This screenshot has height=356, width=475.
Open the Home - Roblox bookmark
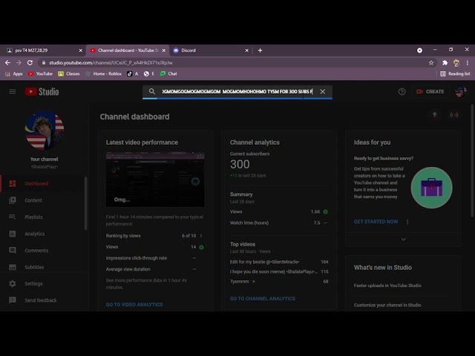coord(104,73)
